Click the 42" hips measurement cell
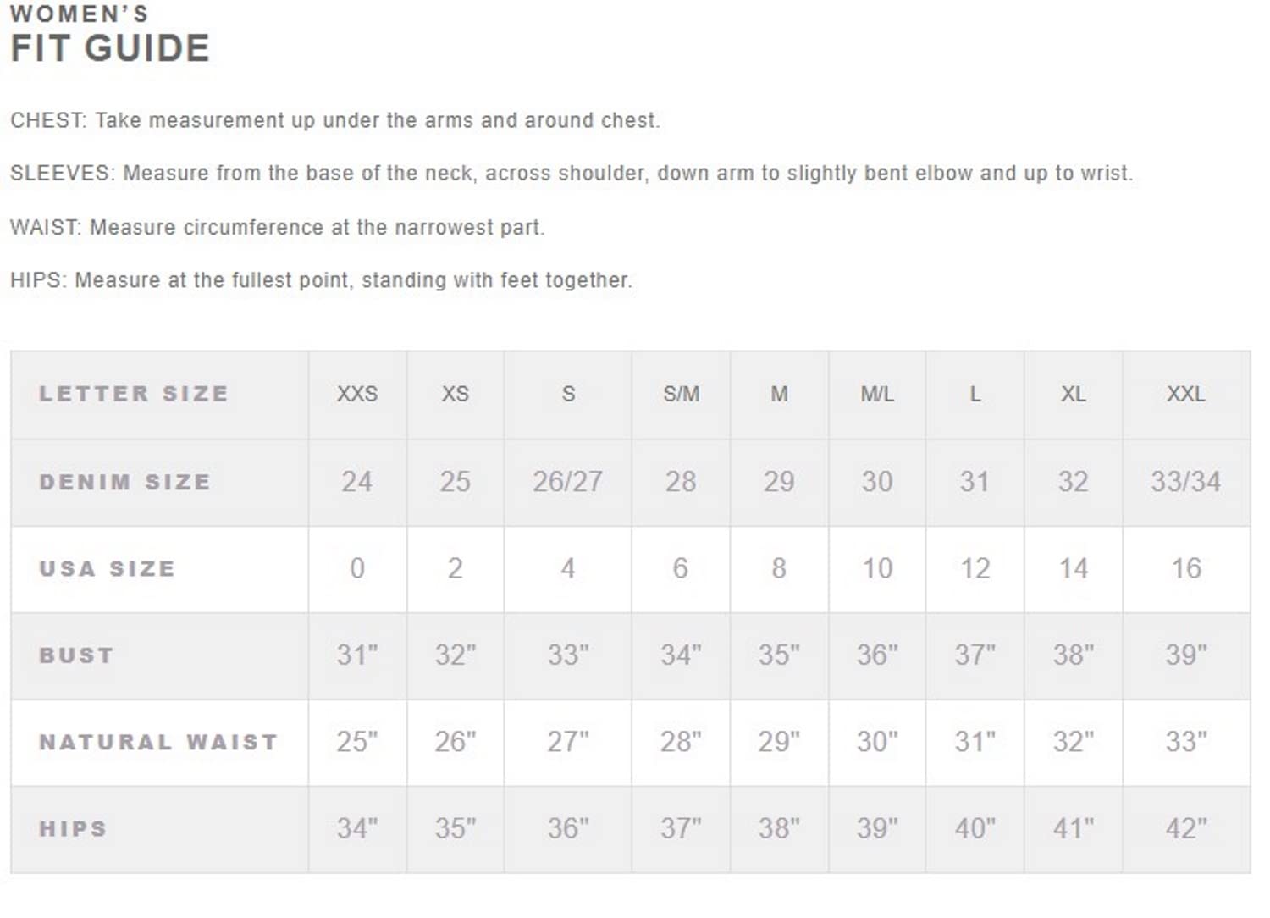Screen dimensions: 1270x918 coord(1185,828)
